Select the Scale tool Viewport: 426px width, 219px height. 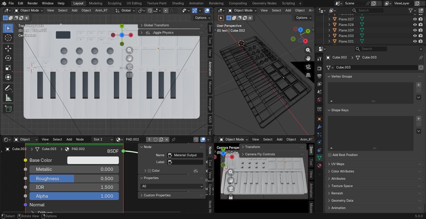pyautogui.click(x=8, y=68)
